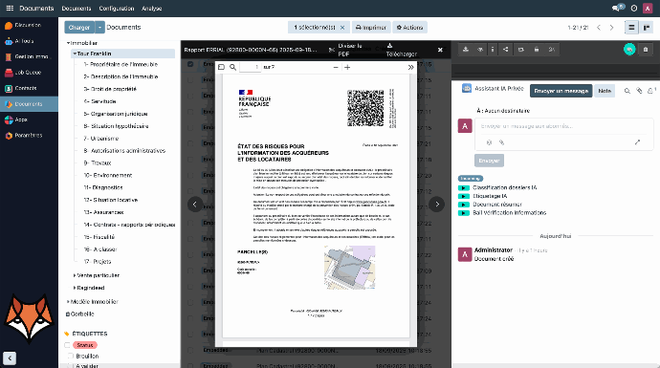Toggle the Status tag checkbox
Screen dimensions: 660x368
67,345
